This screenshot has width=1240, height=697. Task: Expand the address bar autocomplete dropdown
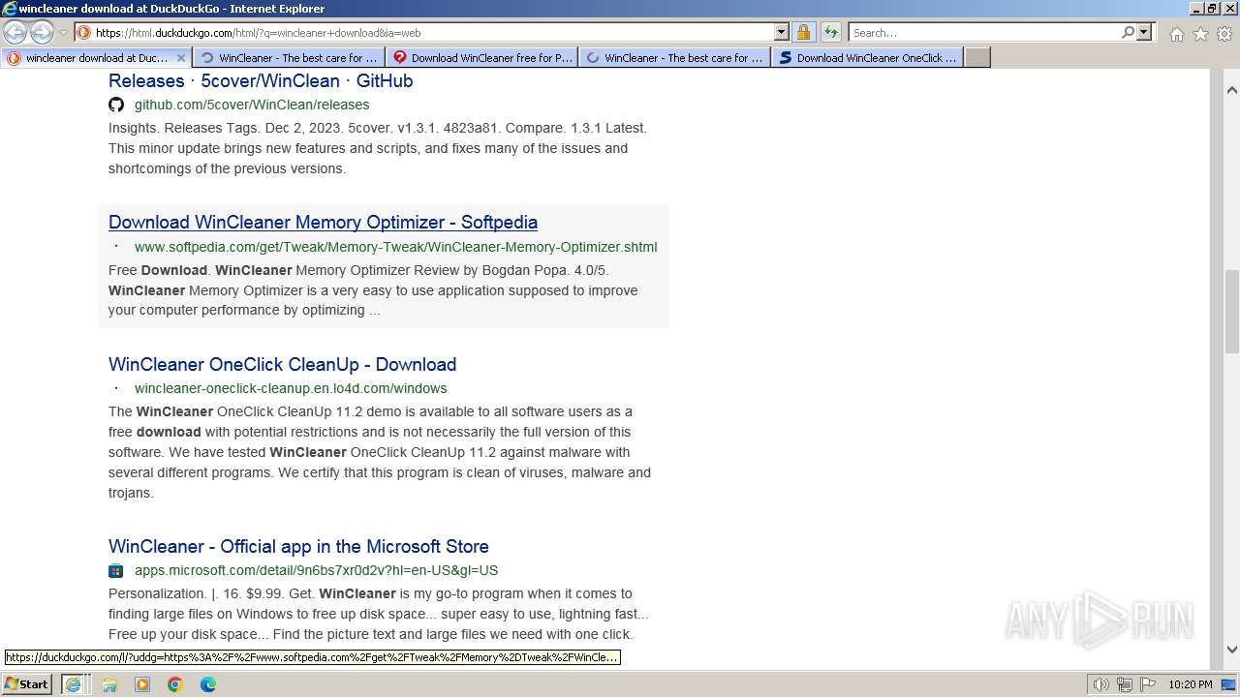(x=782, y=33)
